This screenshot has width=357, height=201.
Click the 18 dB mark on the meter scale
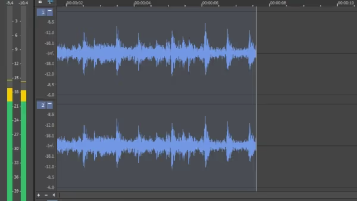(x=17, y=92)
